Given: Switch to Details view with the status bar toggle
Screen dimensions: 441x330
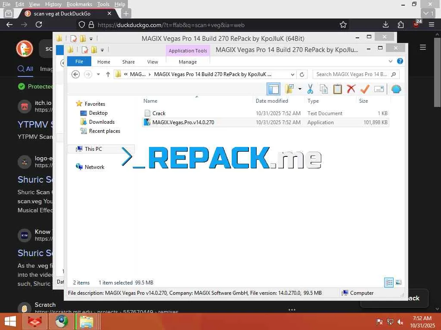Looking at the screenshot, I should [x=389, y=282].
